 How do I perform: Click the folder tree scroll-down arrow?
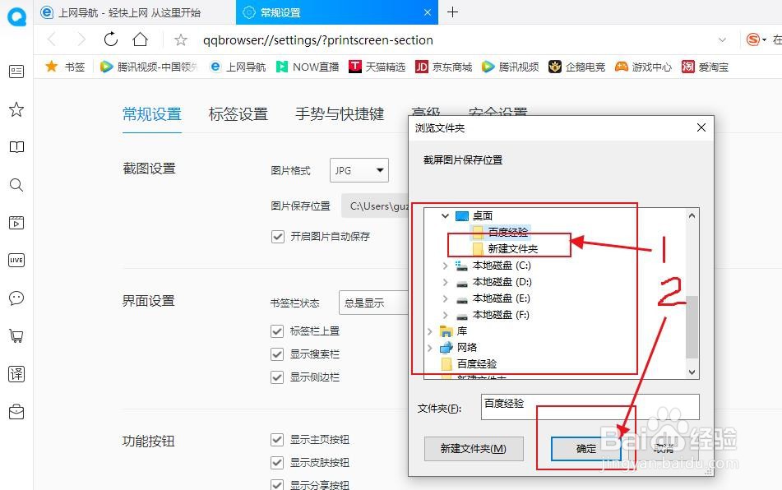click(692, 372)
